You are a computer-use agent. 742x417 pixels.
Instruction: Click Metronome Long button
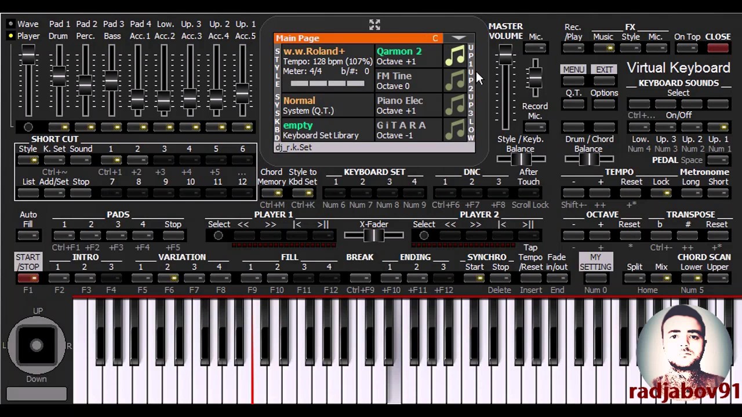[691, 193]
